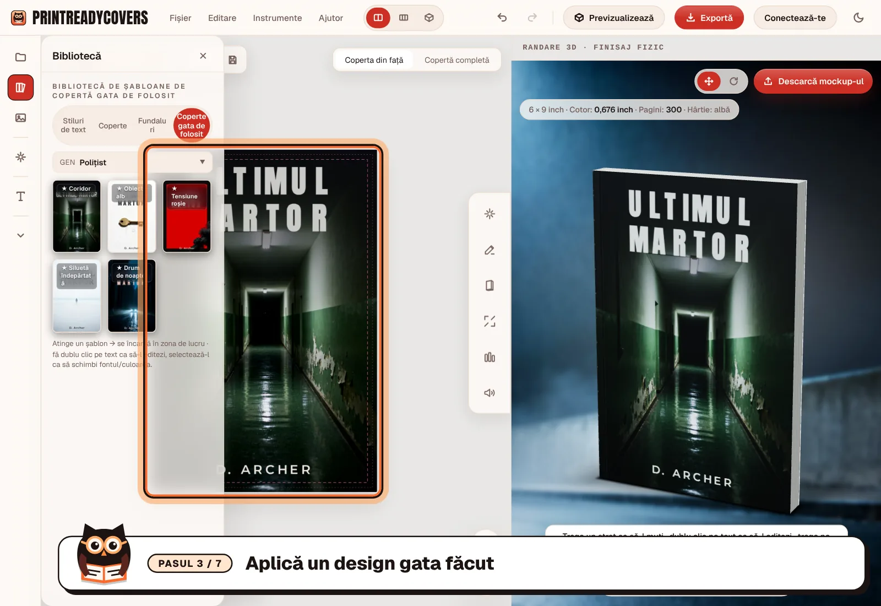This screenshot has height=606, width=881.
Task: Select the Copertă completă tab
Action: tap(457, 60)
